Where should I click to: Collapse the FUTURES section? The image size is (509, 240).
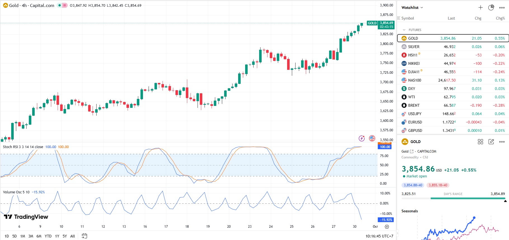tap(404, 30)
